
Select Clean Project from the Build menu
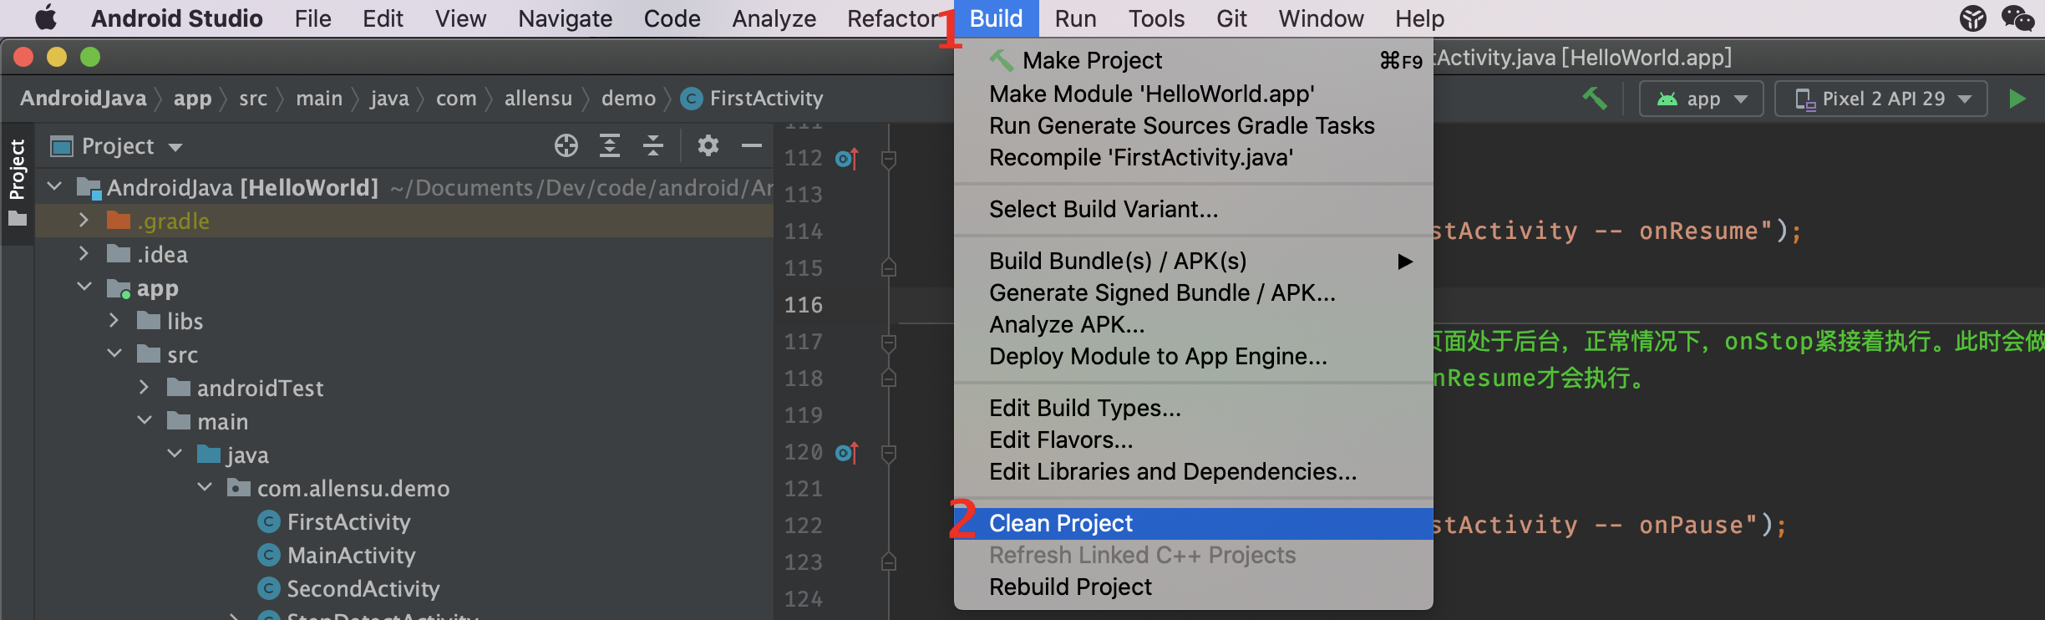1061,523
